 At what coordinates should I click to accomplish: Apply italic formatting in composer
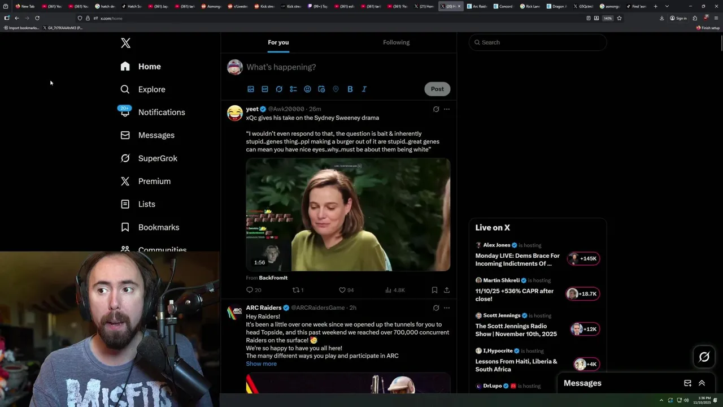(x=364, y=89)
